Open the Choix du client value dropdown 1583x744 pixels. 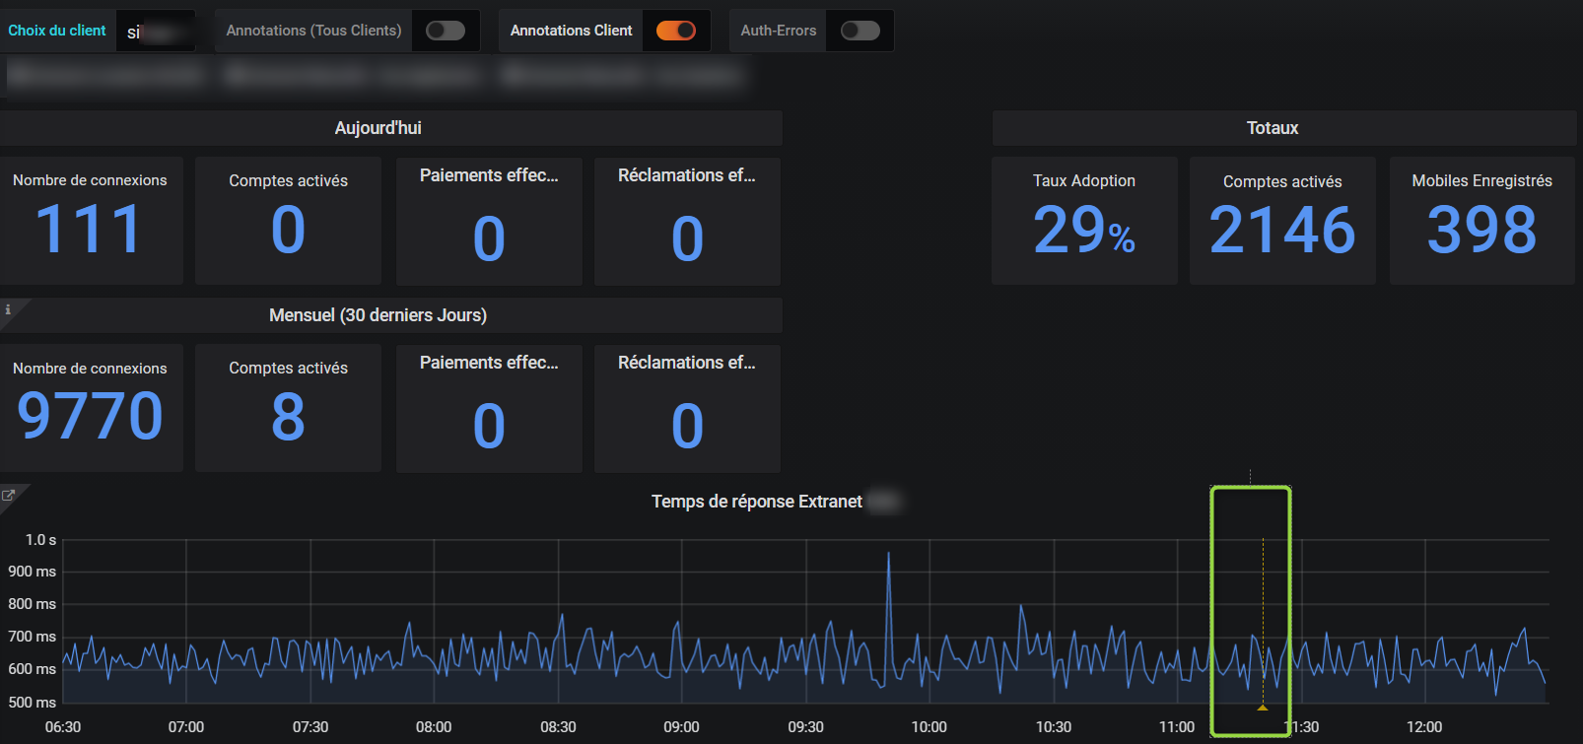point(155,32)
